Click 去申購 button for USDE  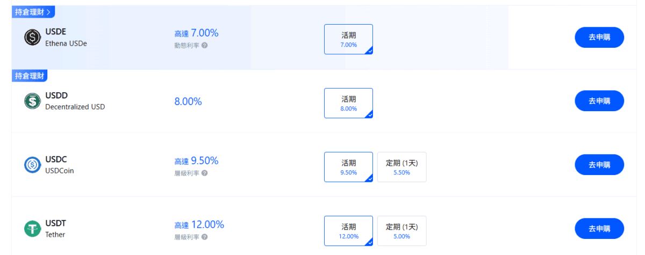(x=599, y=38)
